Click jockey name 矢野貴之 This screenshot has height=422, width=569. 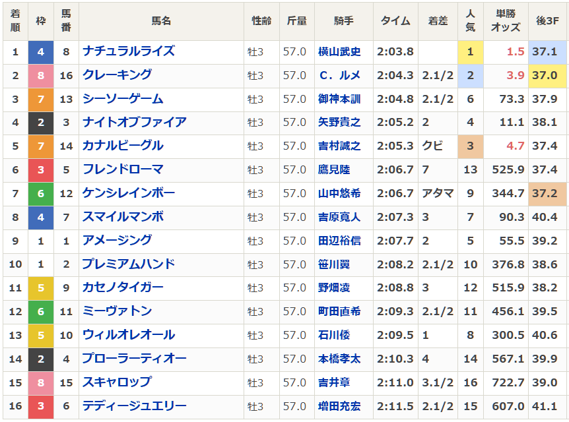339,123
